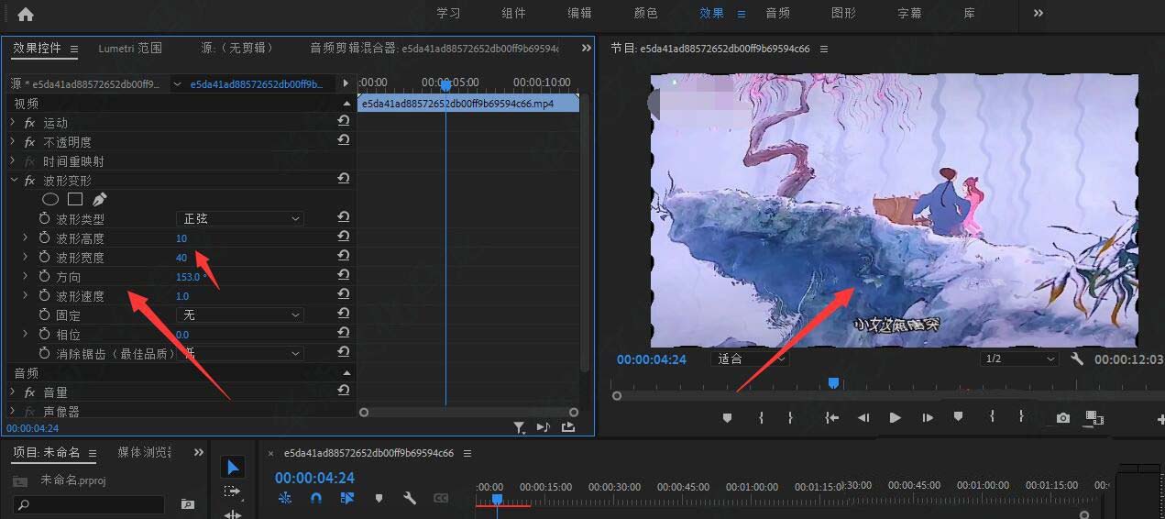Switch to the 组件 workspace
This screenshot has width=1165, height=519.
pos(514,13)
